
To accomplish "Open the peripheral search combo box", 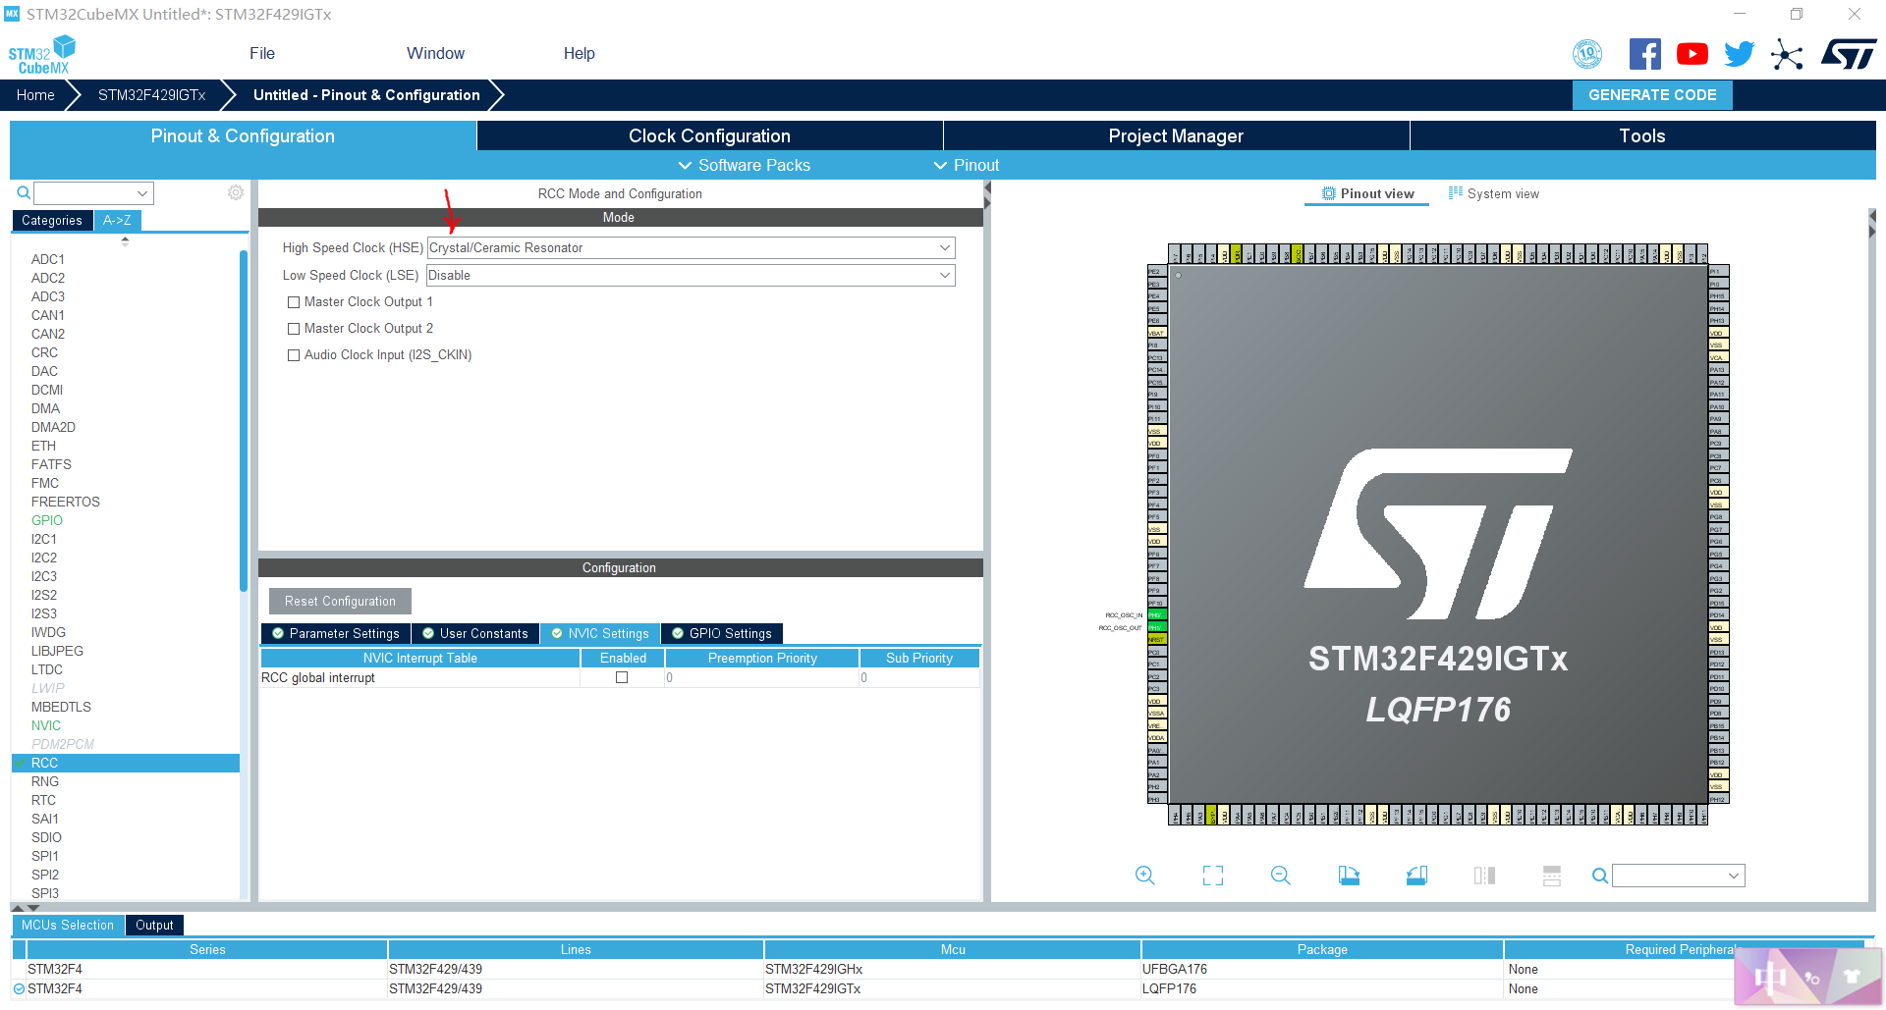I will point(94,193).
